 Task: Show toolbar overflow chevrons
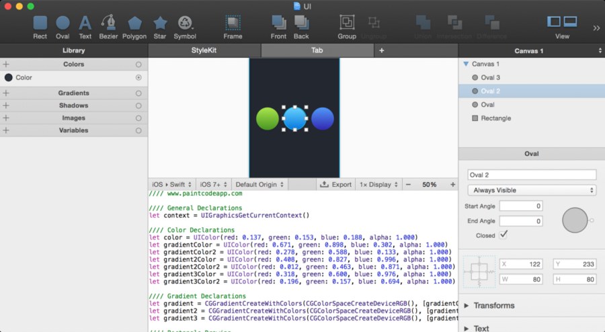(x=596, y=28)
